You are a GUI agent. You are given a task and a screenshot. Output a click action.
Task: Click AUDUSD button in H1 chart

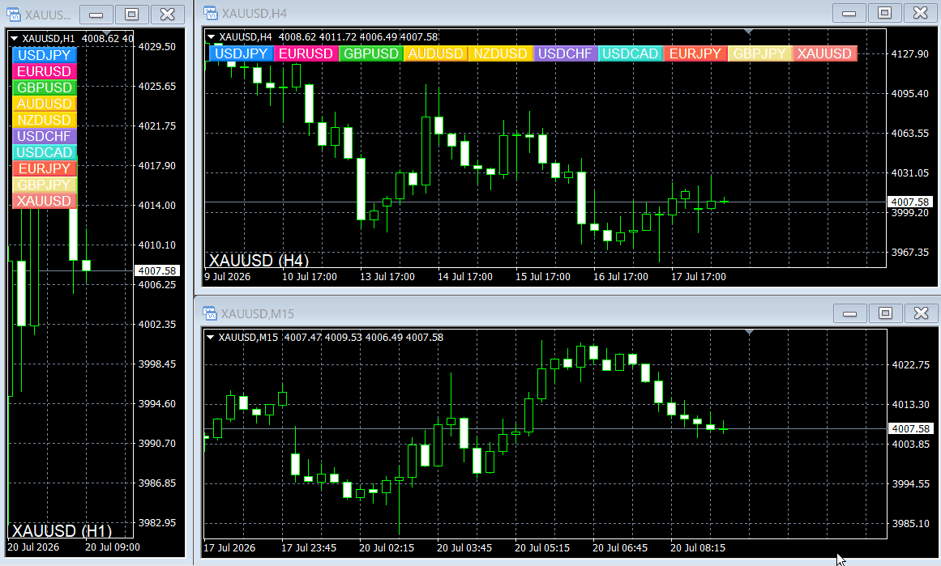pyautogui.click(x=45, y=104)
